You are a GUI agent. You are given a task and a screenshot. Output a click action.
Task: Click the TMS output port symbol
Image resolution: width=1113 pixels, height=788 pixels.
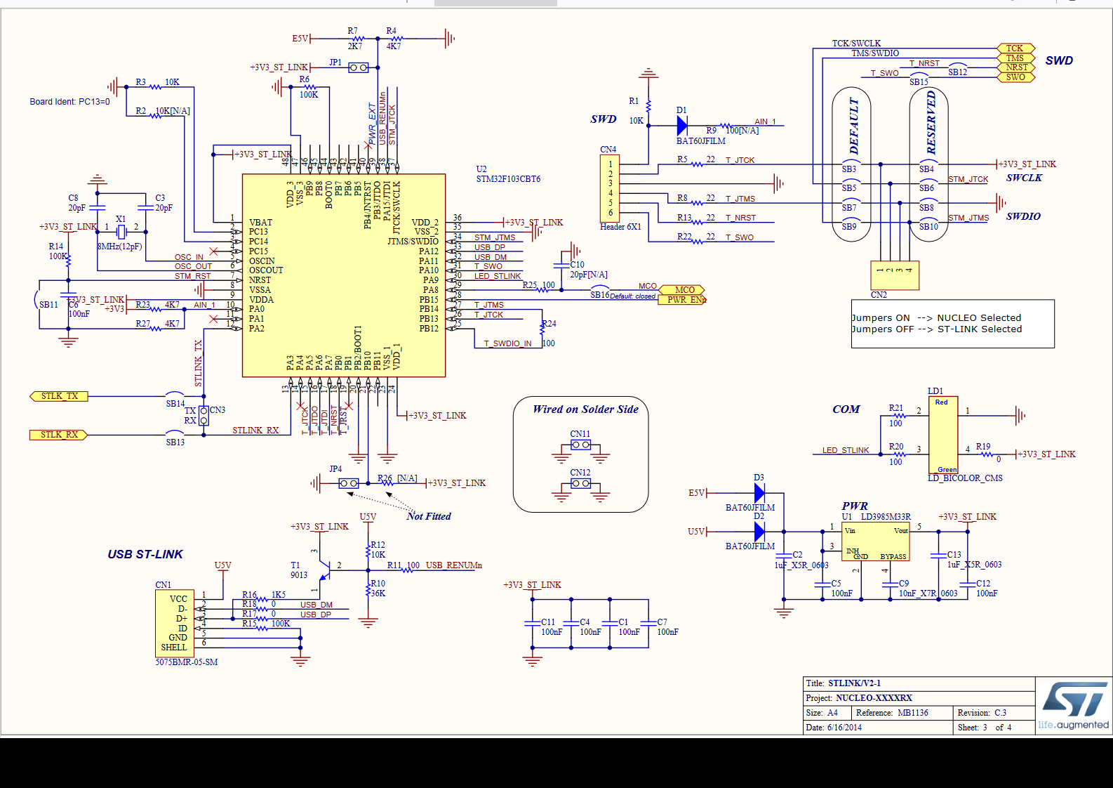click(1015, 58)
